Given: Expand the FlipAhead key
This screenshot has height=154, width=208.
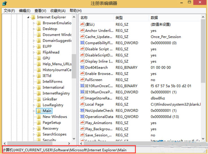Looking at the screenshot, I should 34,52.
